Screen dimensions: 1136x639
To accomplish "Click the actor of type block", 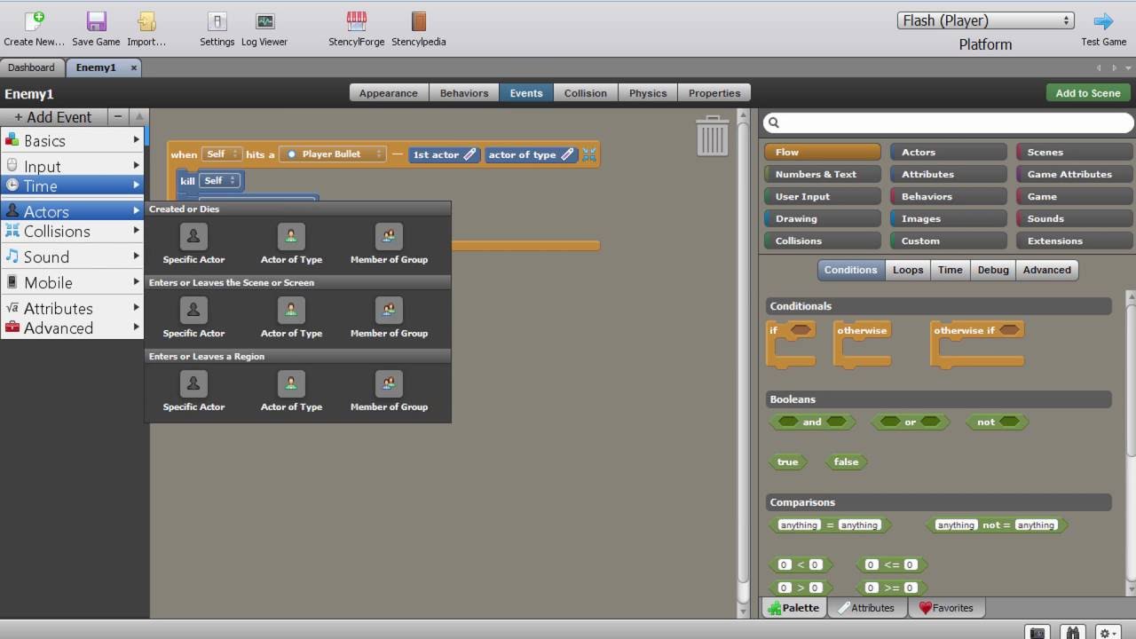I will click(531, 154).
